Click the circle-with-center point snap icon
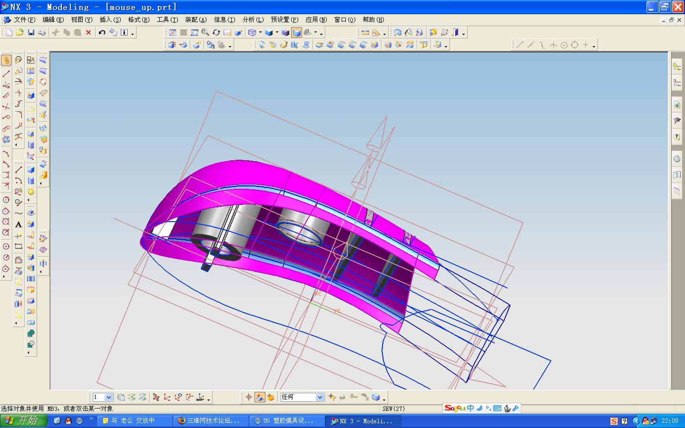 point(564,45)
